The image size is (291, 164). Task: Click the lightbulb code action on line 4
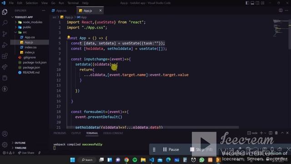[x=69, y=37]
